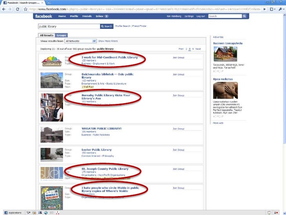This screenshot has width=286, height=215.
Task: Join the St. Joseph County Public Library group
Action: pos(178,169)
